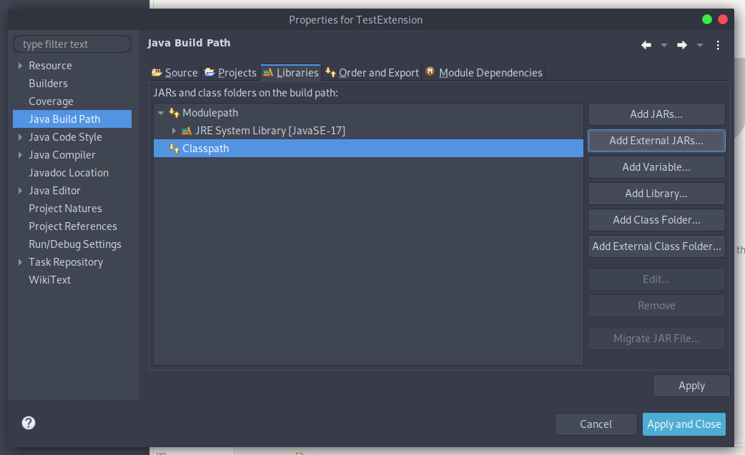Switch to the Module Dependencies tab
The height and width of the screenshot is (455, 745).
(x=483, y=72)
